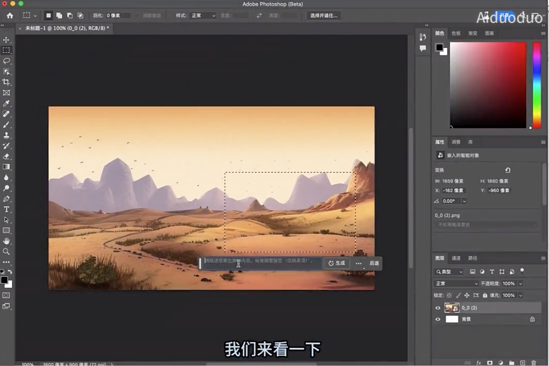Select the Gradient tool
Image resolution: width=549 pixels, height=366 pixels.
6,167
